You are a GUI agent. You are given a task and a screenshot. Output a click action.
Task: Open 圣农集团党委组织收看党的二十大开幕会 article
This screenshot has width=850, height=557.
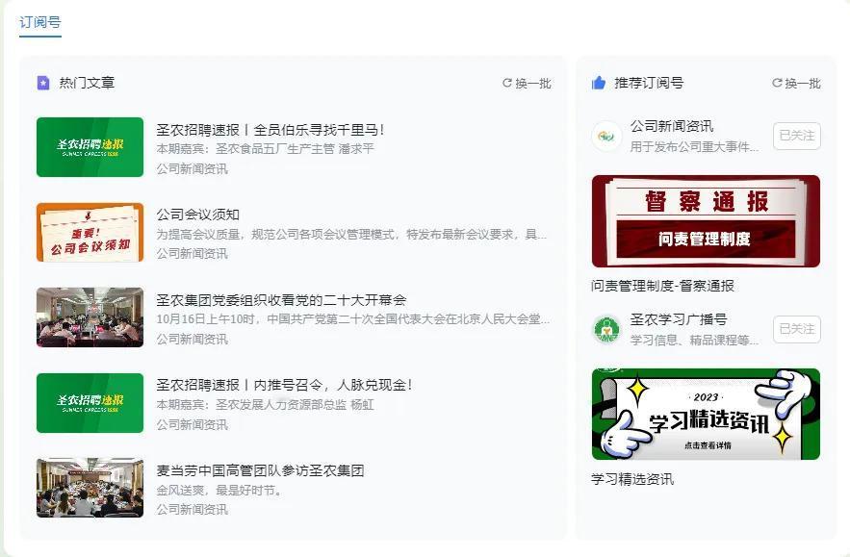click(x=281, y=299)
